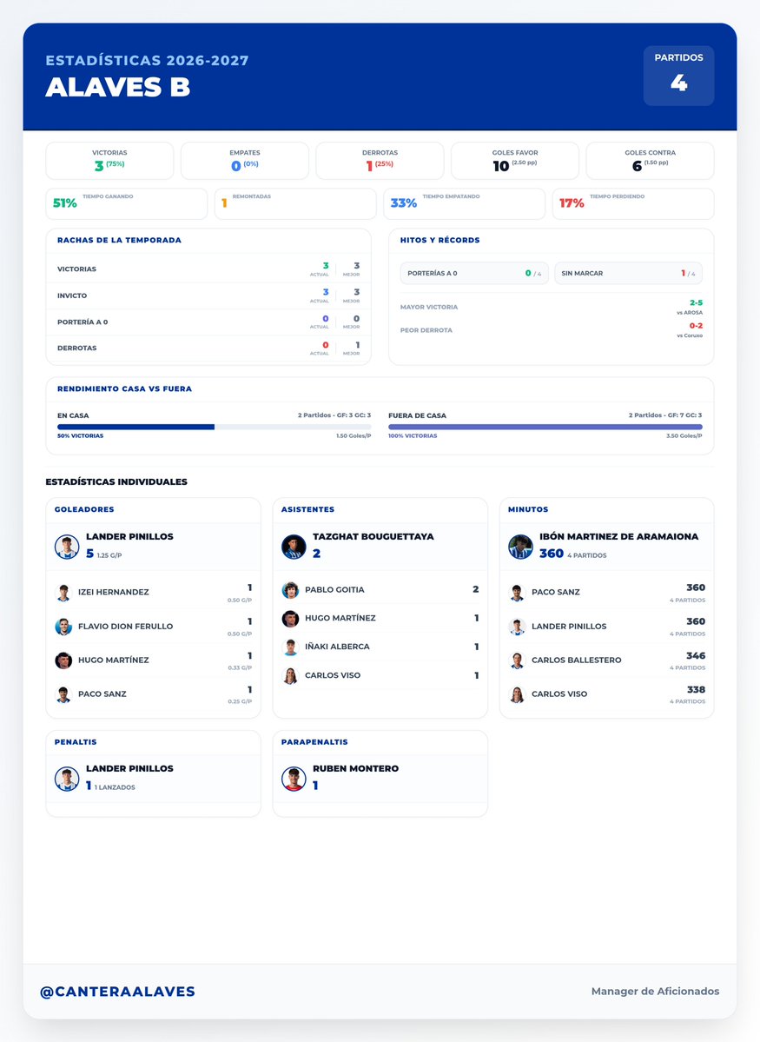Click the Hitos y Récords heading
The height and width of the screenshot is (1042, 760).
coord(439,240)
